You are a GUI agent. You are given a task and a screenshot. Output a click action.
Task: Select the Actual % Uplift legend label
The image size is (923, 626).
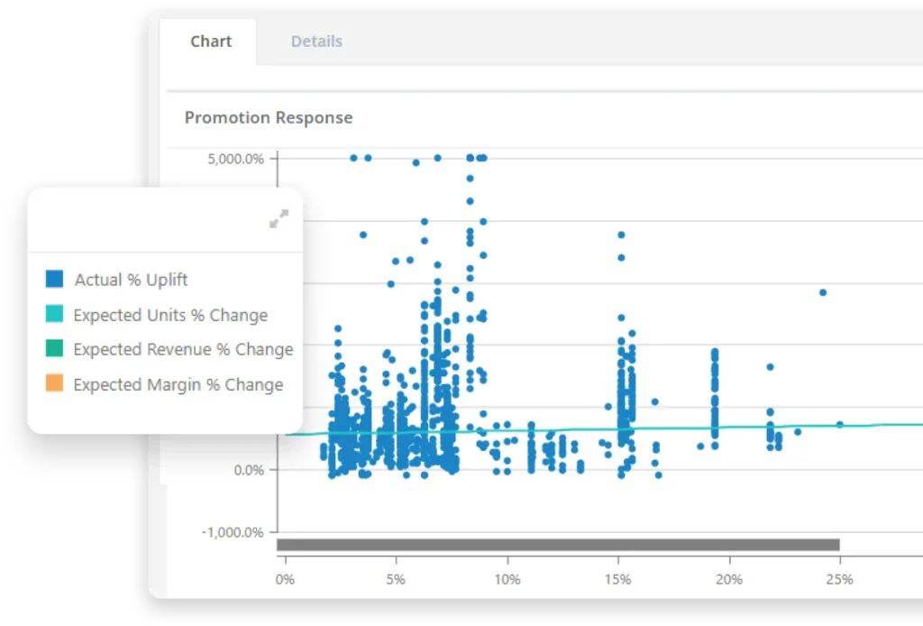(131, 280)
